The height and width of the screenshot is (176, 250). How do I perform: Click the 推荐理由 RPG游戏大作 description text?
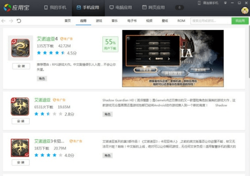pyautogui.click(x=76, y=67)
